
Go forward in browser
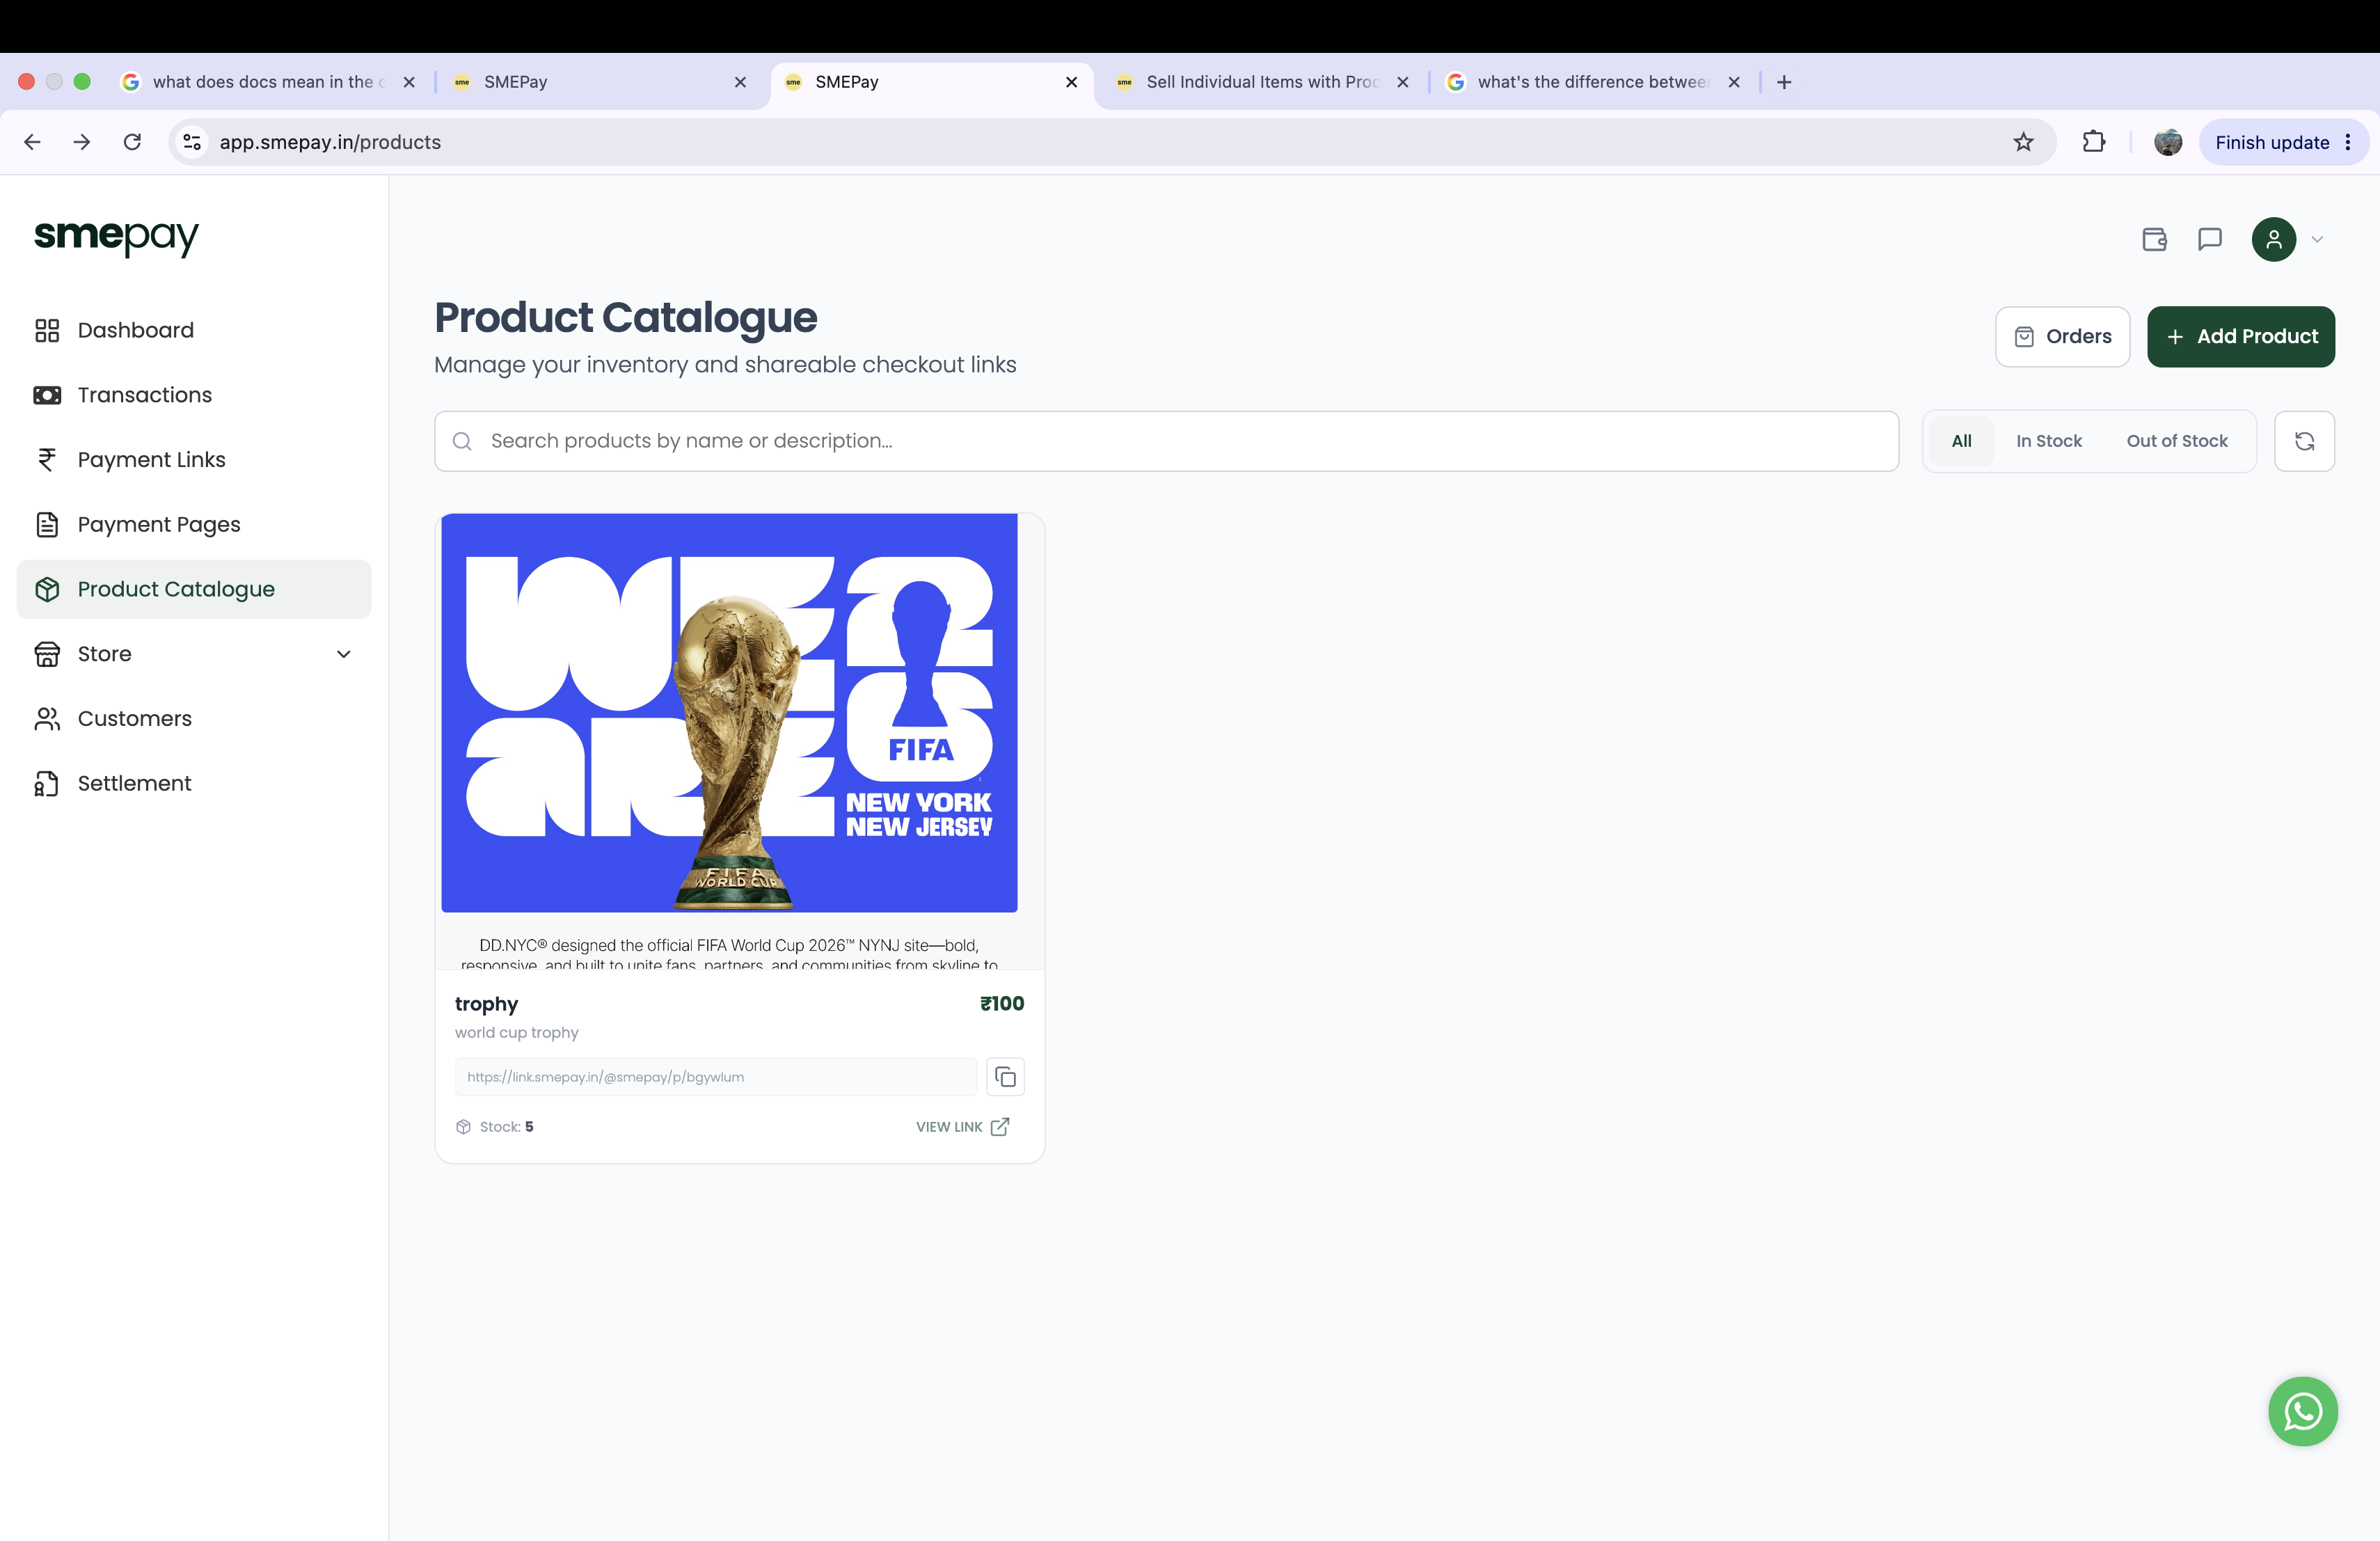tap(82, 142)
